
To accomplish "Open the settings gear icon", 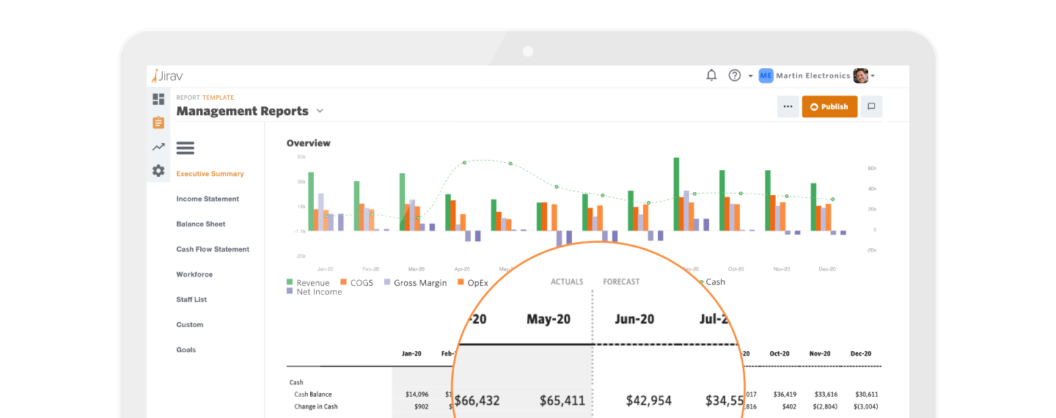I will [x=158, y=171].
